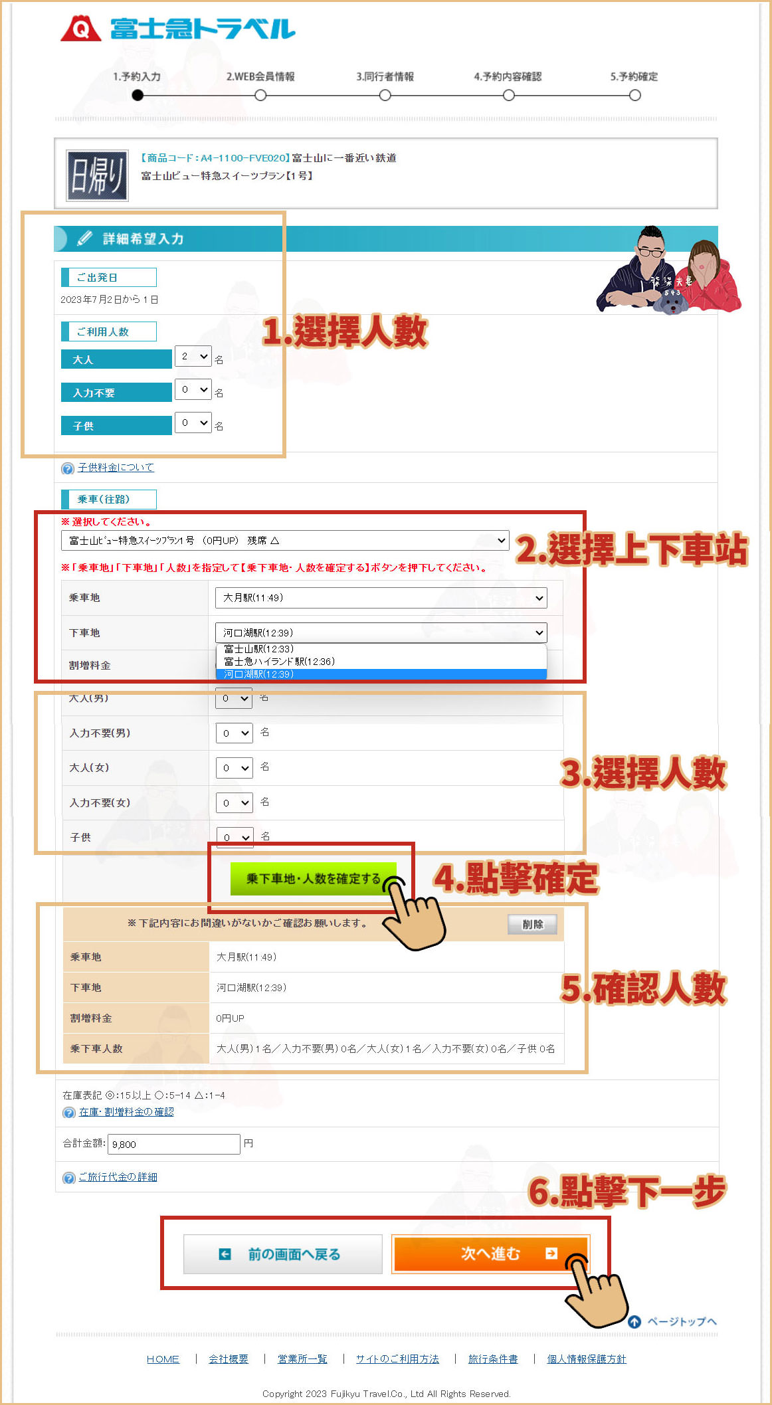
Task: Click the 日帰り day-trip badge icon
Action: tap(97, 175)
